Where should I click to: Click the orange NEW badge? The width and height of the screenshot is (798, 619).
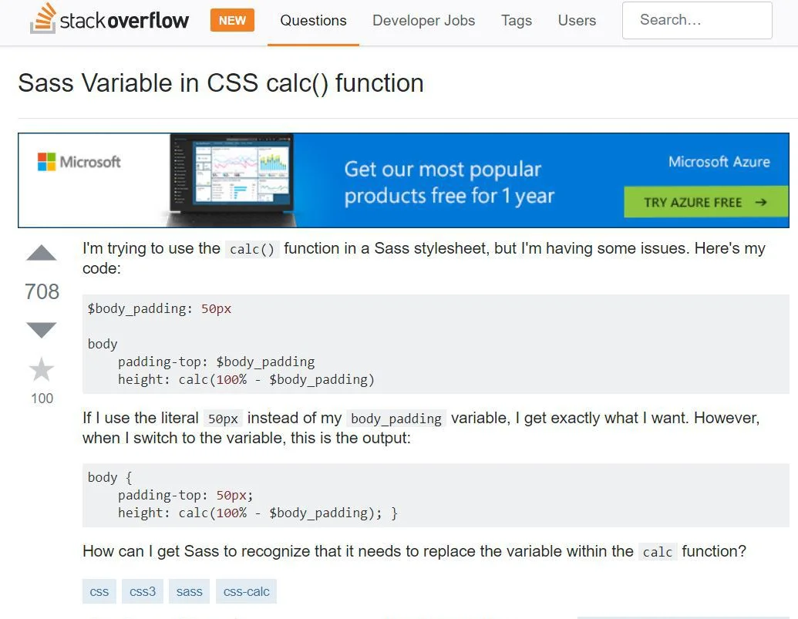coord(232,20)
